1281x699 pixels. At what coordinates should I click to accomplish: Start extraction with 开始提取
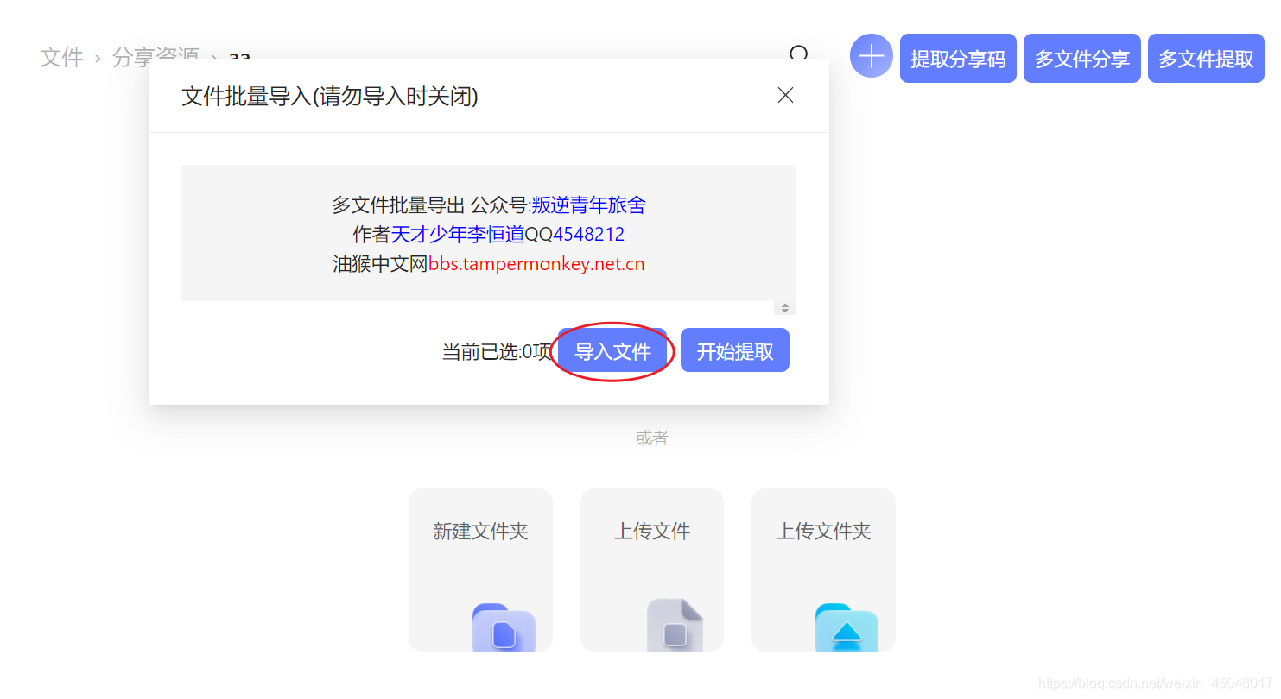735,350
